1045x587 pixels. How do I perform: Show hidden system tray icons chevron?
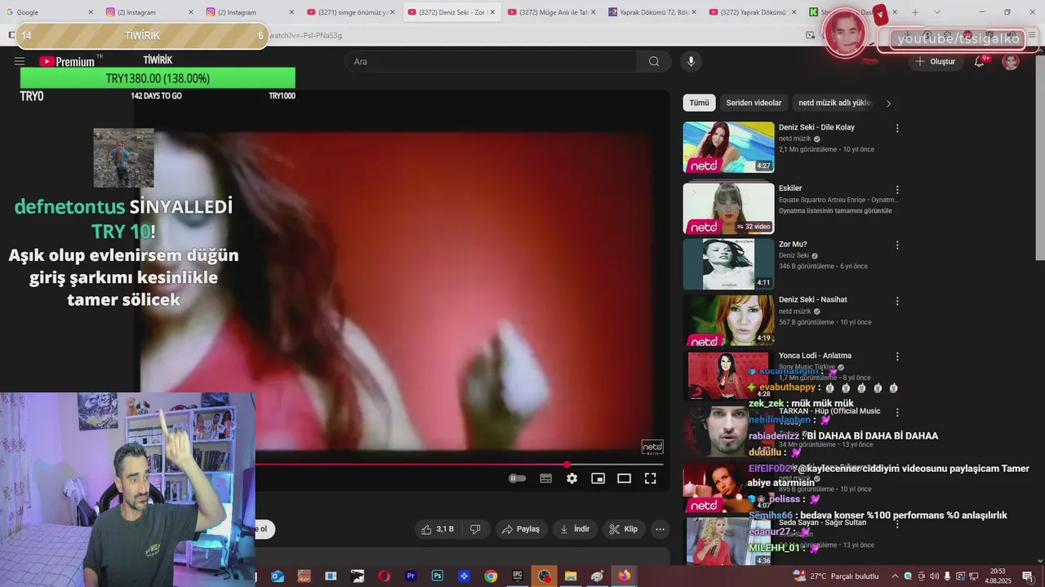[895, 576]
